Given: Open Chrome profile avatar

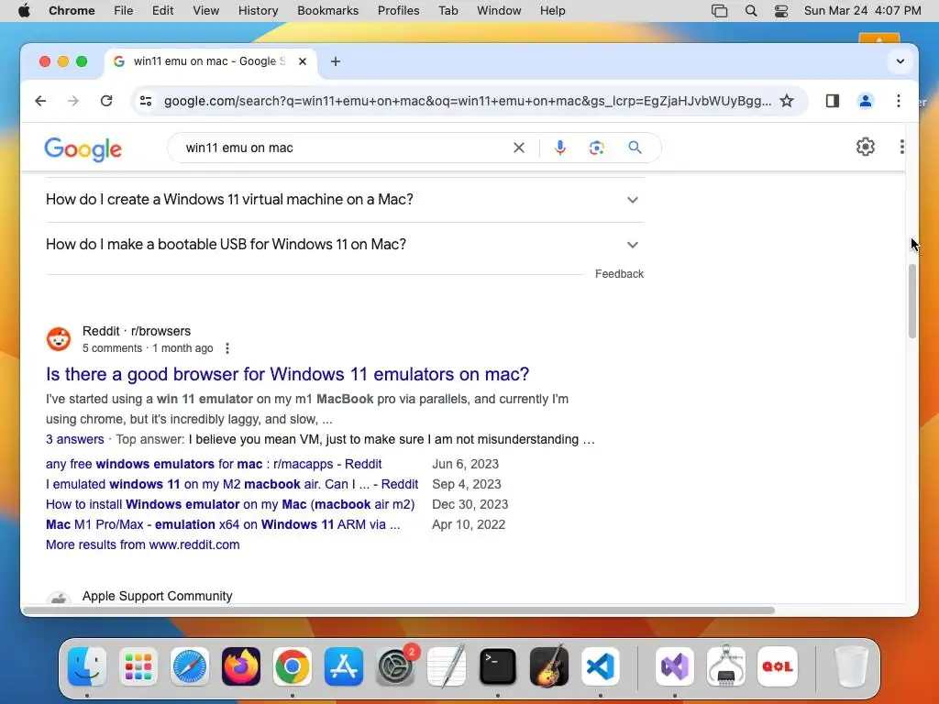Looking at the screenshot, I should (866, 101).
